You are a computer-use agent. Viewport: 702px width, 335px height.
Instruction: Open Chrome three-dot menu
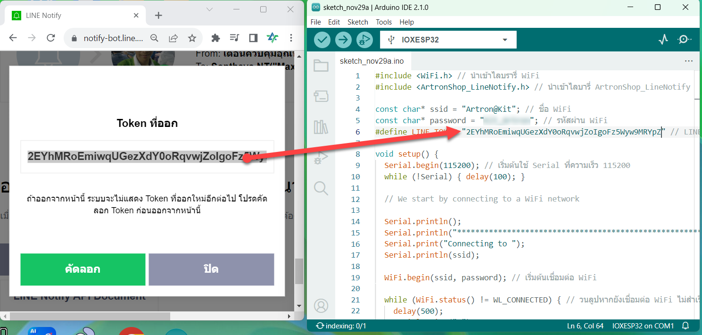click(x=291, y=38)
